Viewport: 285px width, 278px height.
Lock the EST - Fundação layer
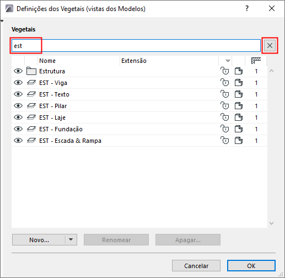click(x=224, y=129)
